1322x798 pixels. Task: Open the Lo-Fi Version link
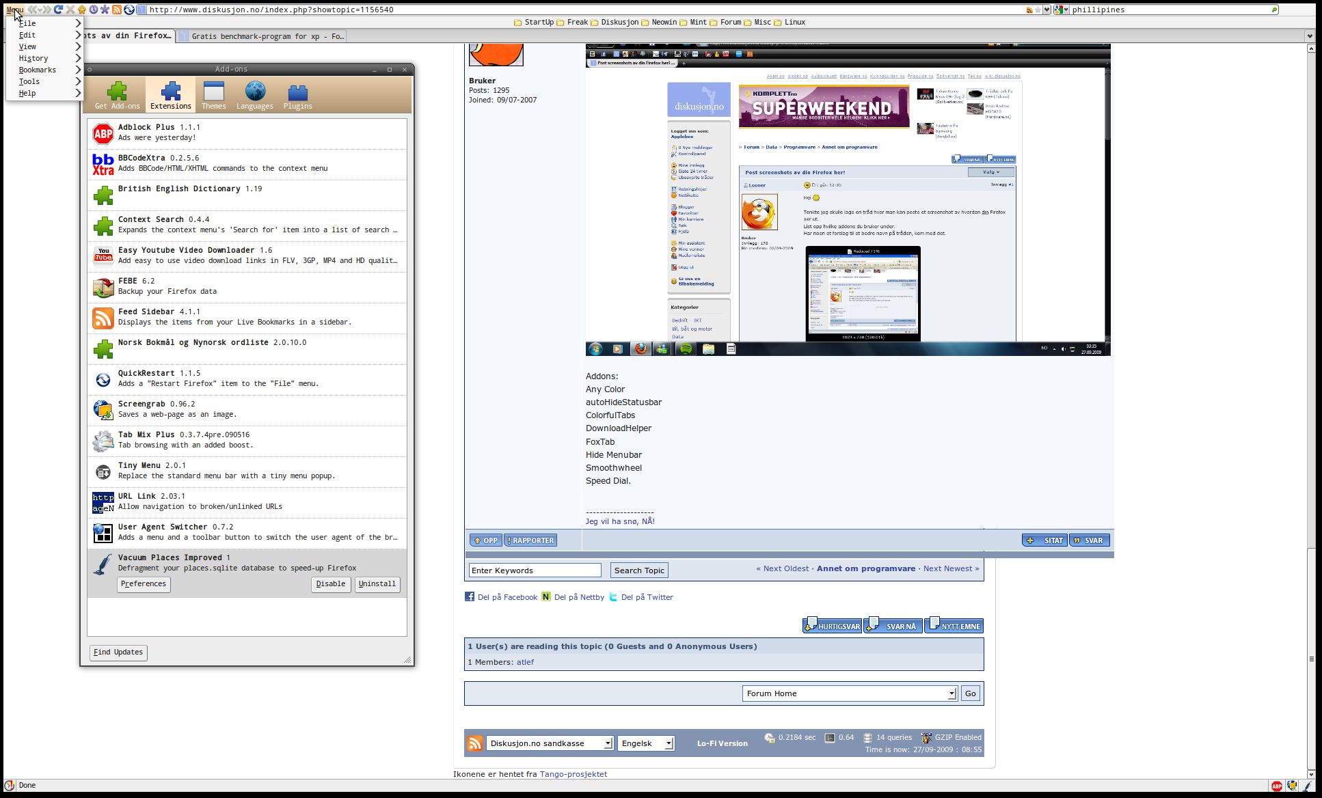point(722,743)
